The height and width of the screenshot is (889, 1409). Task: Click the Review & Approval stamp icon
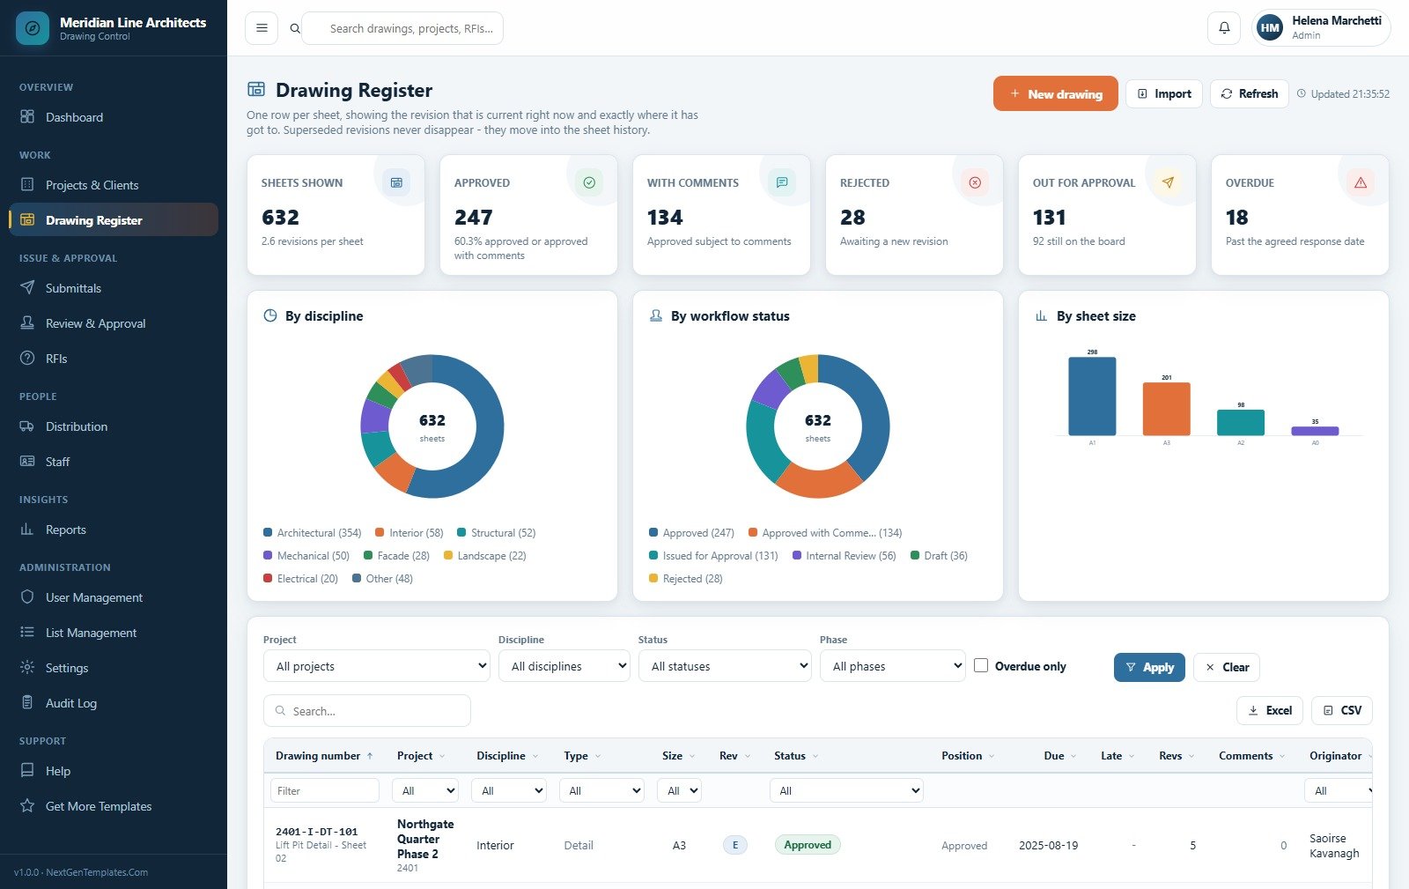27,323
